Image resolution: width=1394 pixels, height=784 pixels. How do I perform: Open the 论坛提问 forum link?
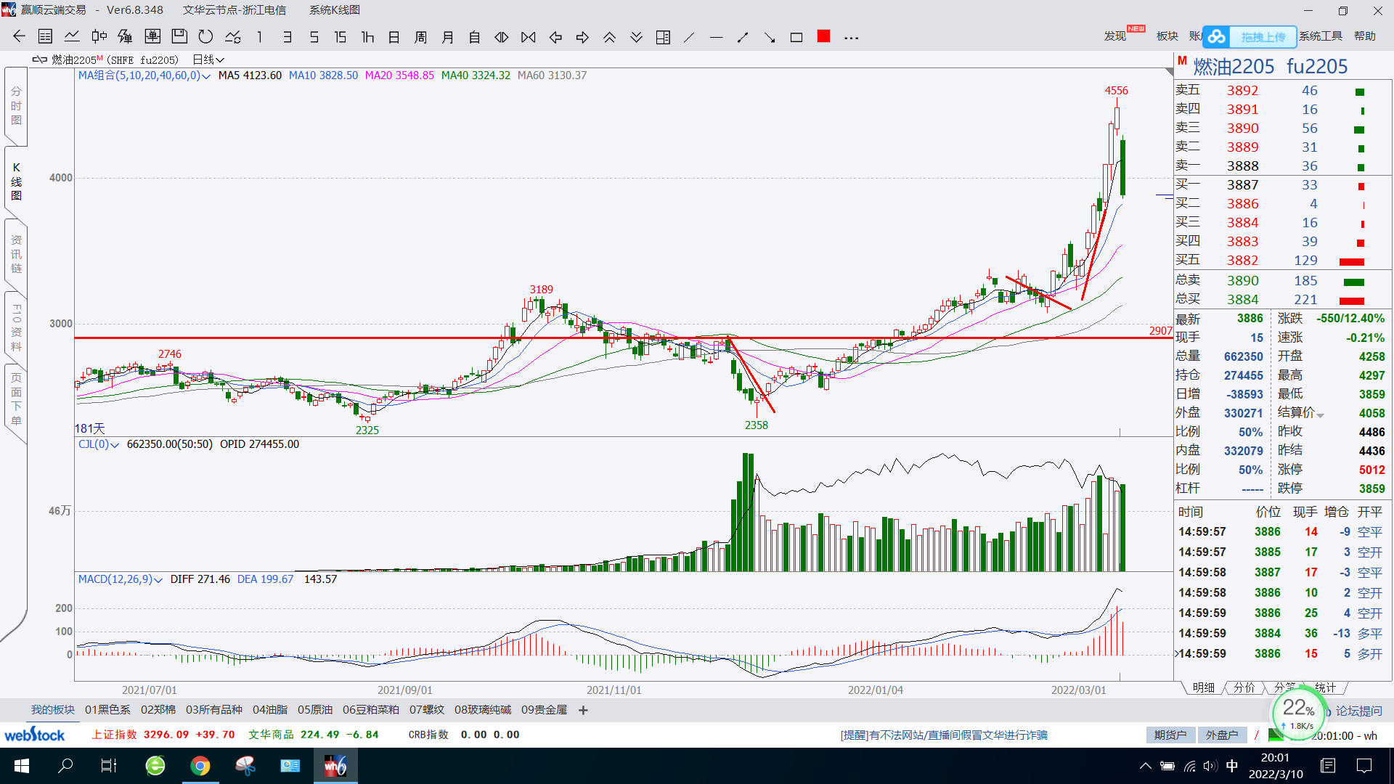[1358, 711]
